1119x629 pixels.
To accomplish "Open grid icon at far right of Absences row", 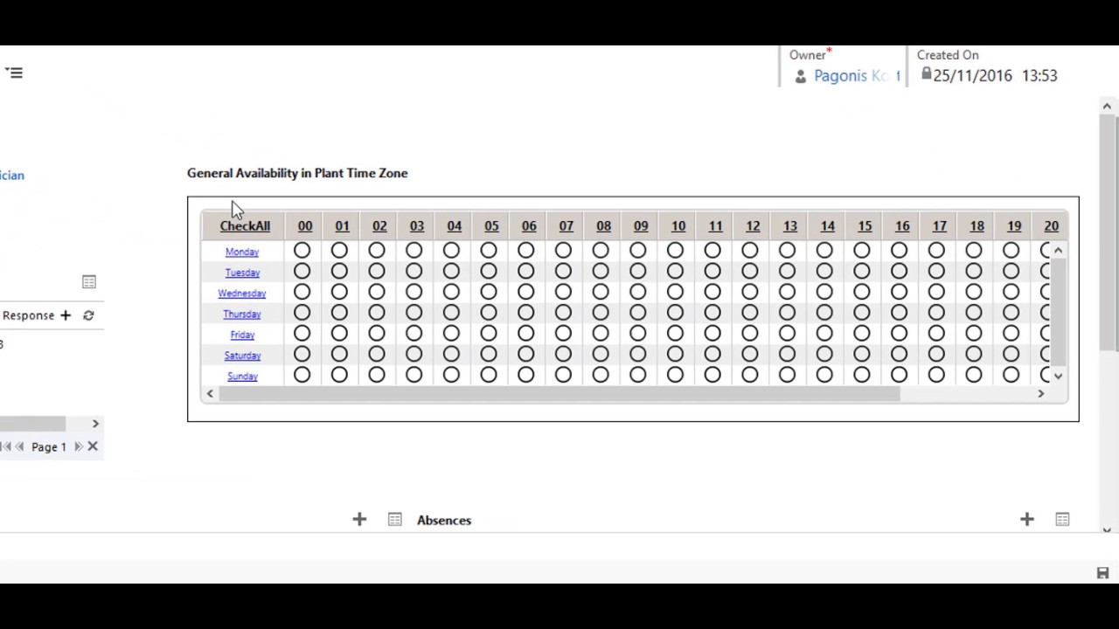I will [1062, 520].
